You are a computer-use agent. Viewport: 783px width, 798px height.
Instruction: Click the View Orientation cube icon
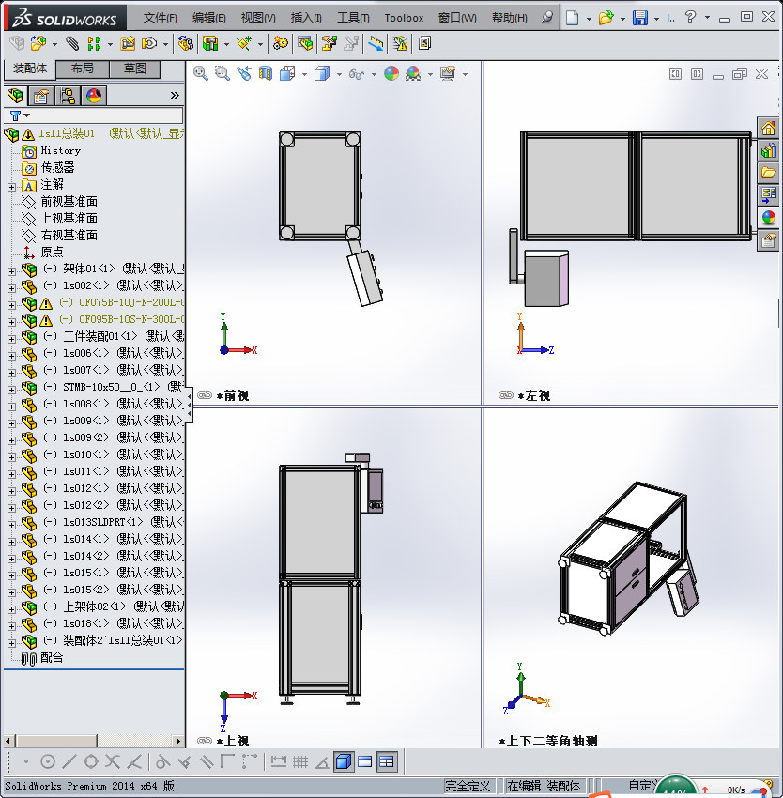click(x=287, y=74)
